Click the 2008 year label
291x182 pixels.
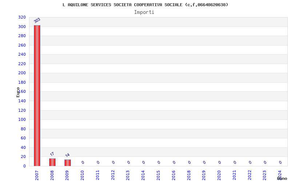click(52, 175)
